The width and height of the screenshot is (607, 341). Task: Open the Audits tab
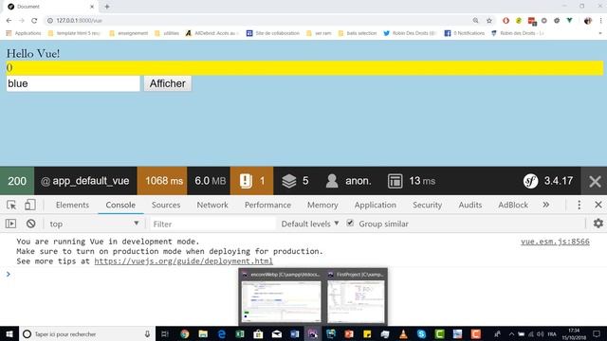(470, 205)
